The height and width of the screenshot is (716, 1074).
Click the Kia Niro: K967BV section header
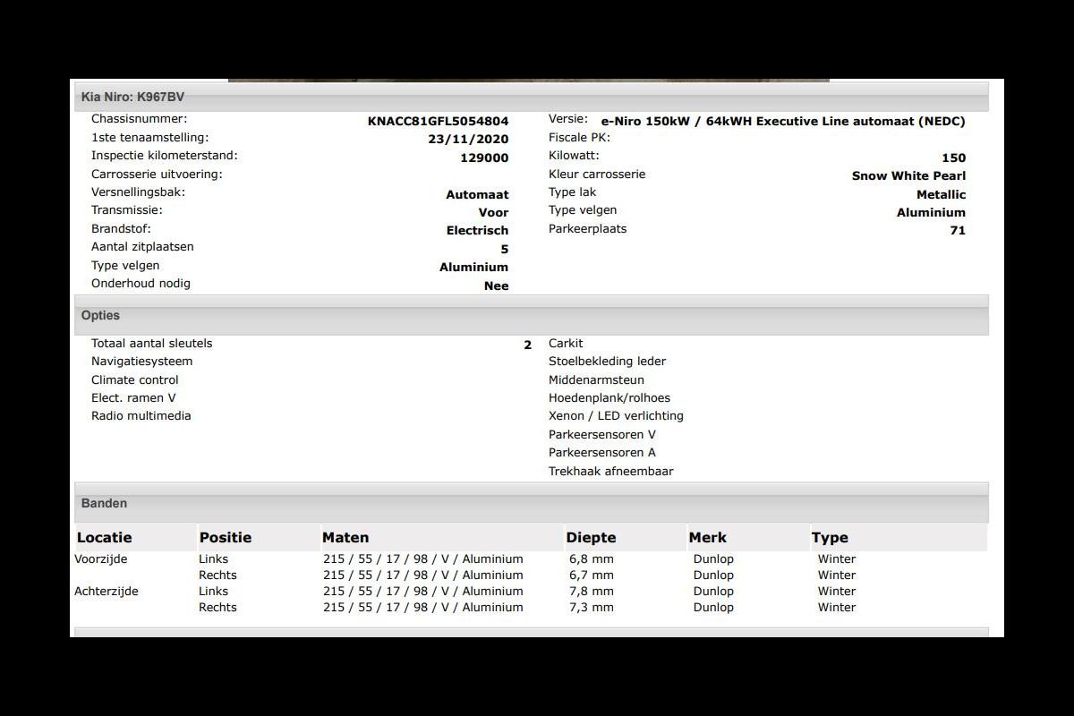pyautogui.click(x=132, y=97)
